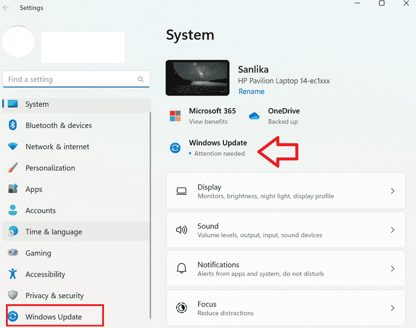Click the Wi-Fi network icon in sidebar
The image size is (416, 328).
[12, 146]
